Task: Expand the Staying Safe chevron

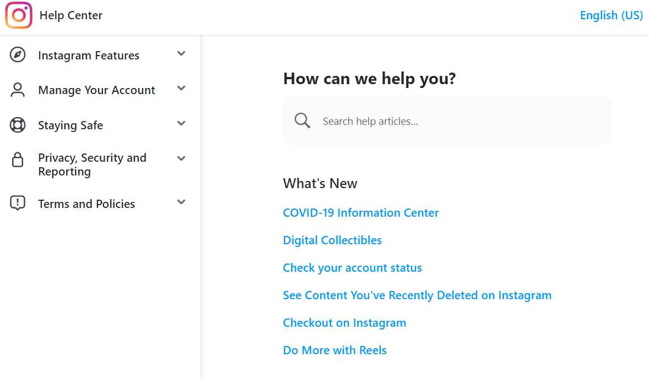Action: click(181, 123)
